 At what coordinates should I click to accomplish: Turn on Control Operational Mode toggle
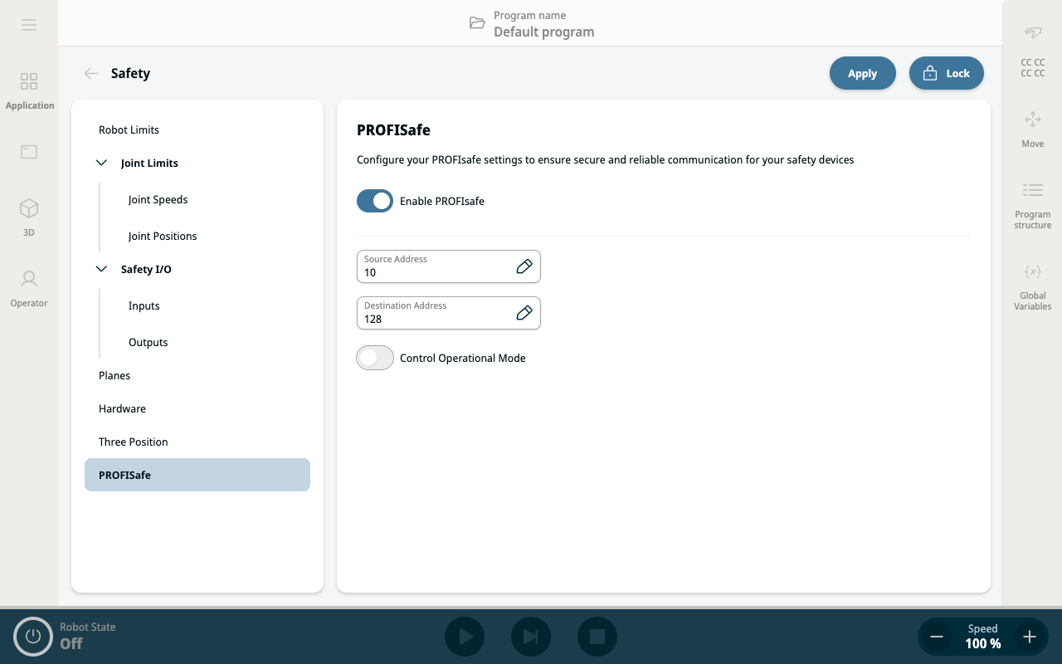375,358
